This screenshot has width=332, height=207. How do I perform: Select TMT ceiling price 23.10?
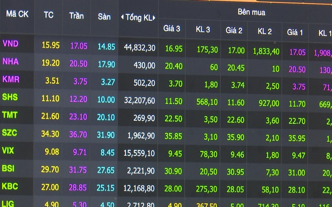(78, 116)
